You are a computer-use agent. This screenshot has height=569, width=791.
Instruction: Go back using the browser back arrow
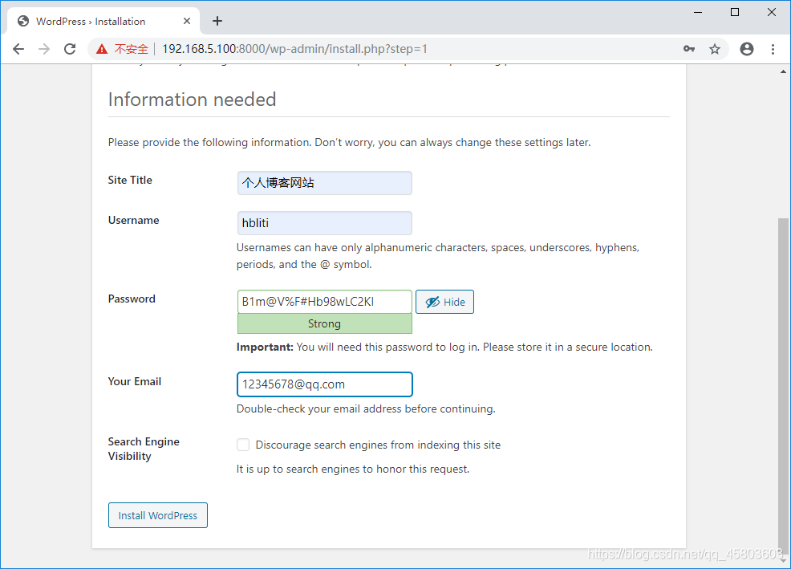(18, 49)
